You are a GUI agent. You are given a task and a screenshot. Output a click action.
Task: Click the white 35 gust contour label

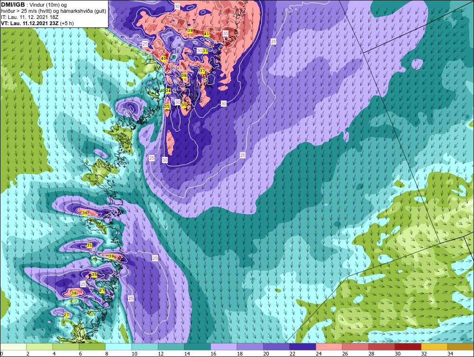(x=226, y=33)
